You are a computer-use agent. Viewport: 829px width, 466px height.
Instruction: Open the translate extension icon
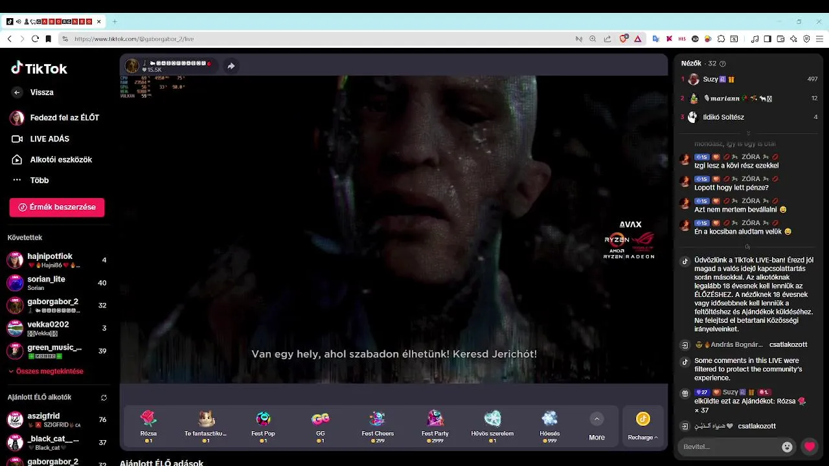pyautogui.click(x=655, y=39)
